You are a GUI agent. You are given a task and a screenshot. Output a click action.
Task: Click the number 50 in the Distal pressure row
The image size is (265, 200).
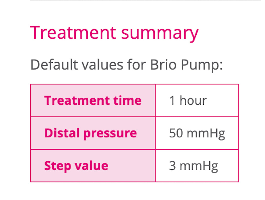[176, 133]
